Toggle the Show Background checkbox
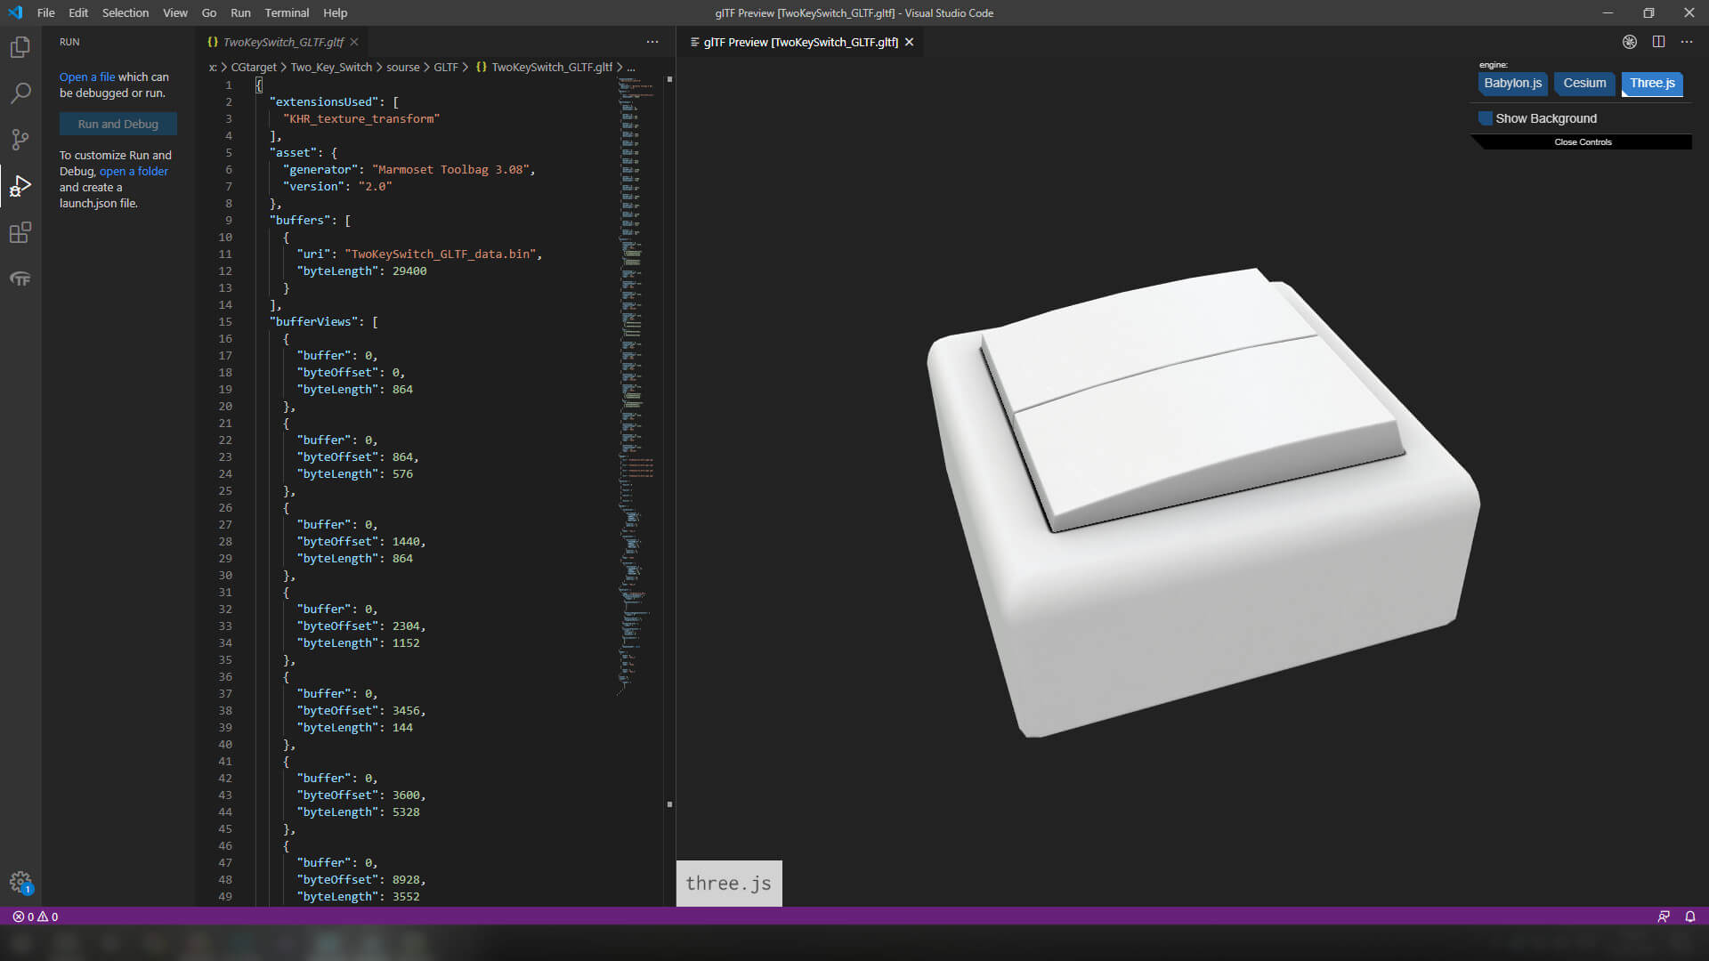 point(1486,118)
